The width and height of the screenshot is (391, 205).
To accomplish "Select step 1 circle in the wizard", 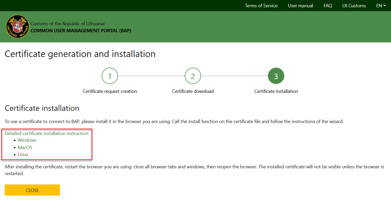I will (x=110, y=76).
